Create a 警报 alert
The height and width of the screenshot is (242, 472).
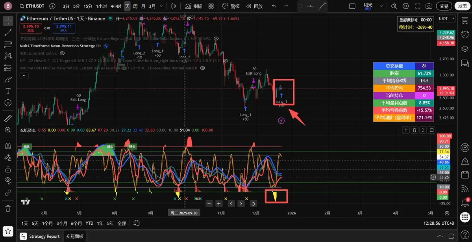tap(231, 6)
